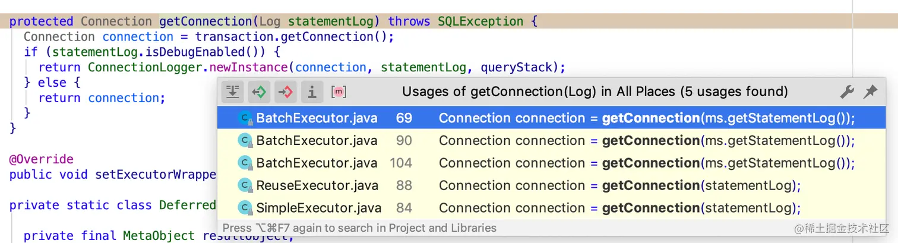Screen dimensions: 898x243
Task: Toggle the show read access filter
Action: [259, 92]
